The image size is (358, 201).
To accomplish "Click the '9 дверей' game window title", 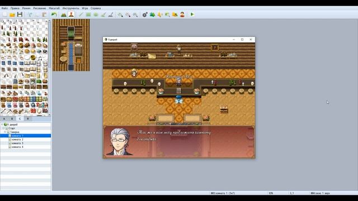I will (x=112, y=40).
